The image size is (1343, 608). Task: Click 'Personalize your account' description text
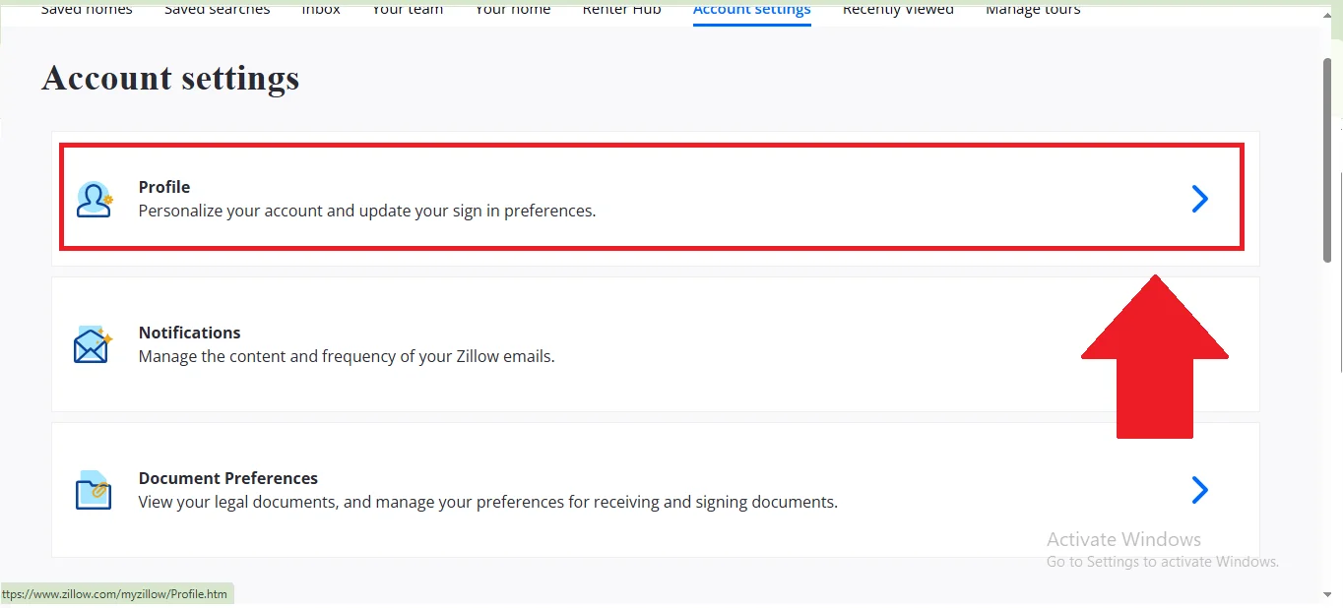(x=367, y=211)
